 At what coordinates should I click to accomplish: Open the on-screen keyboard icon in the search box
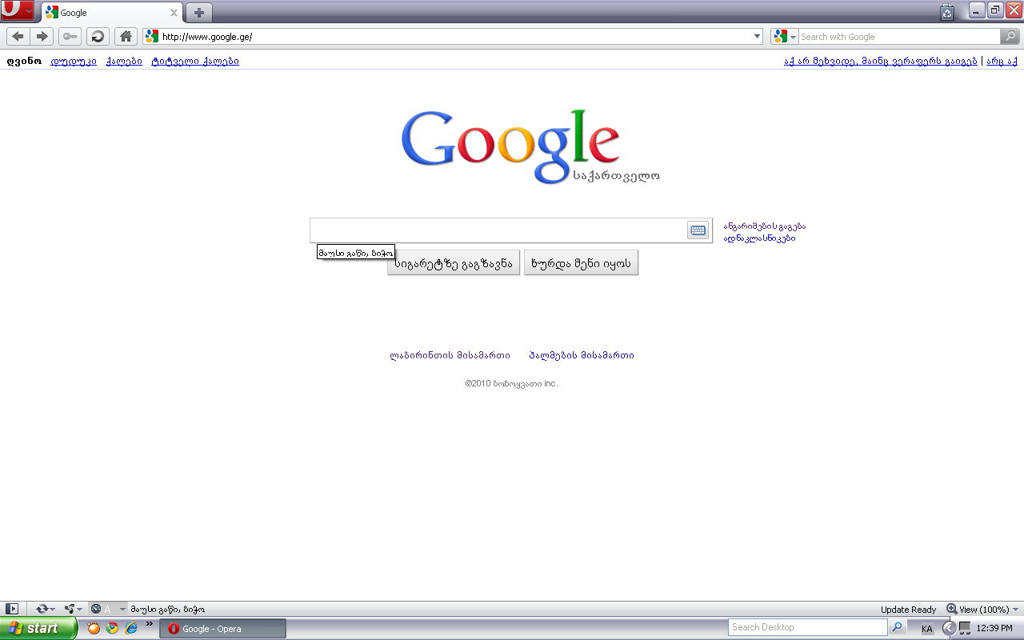(698, 230)
